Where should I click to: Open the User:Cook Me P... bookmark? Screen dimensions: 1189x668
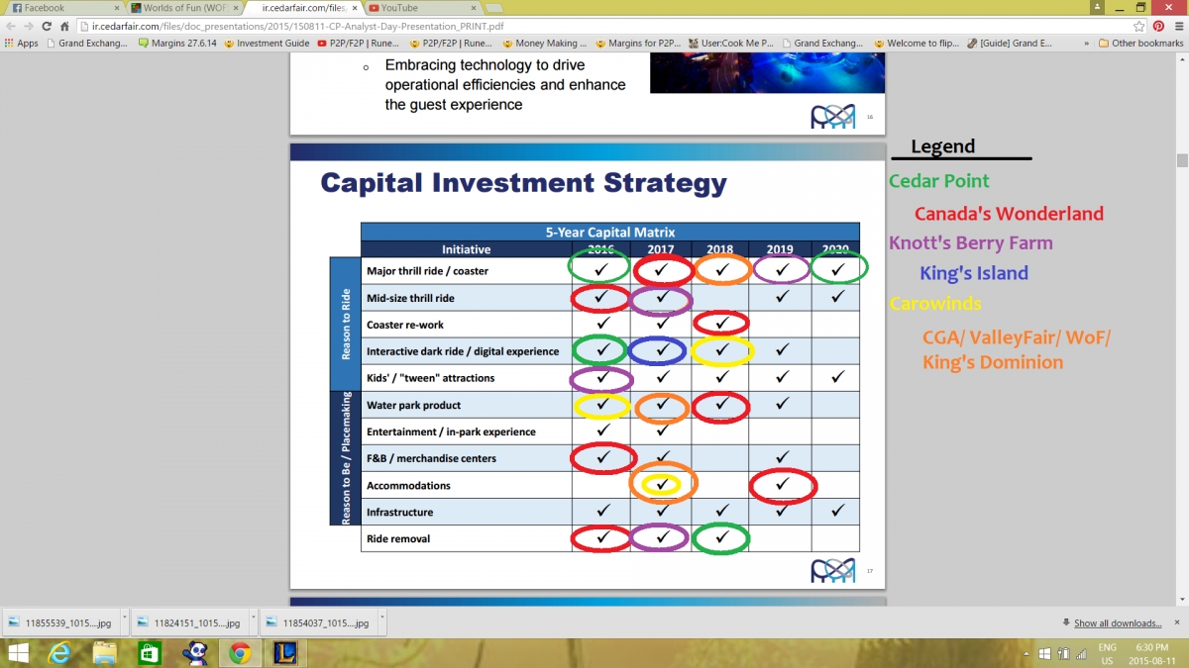coord(731,44)
